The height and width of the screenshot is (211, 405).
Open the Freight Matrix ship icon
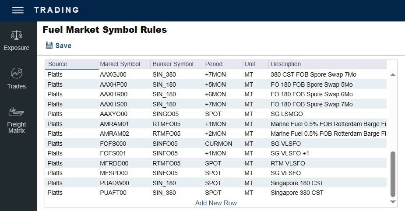17,111
